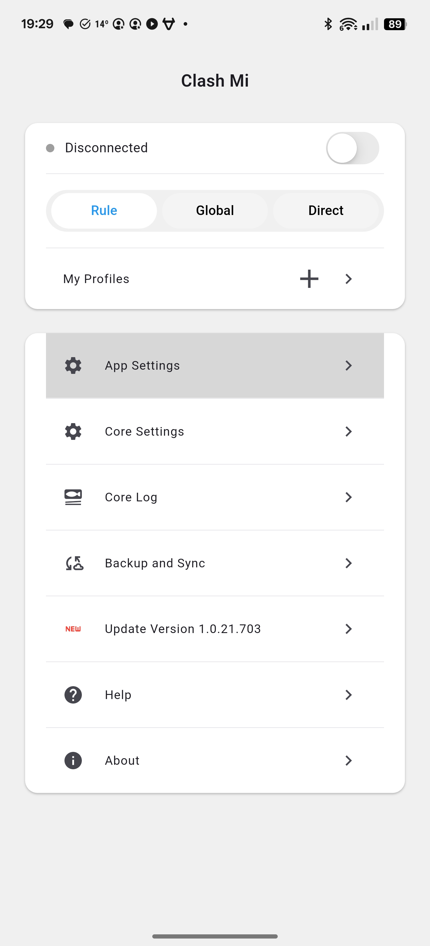Viewport: 430px width, 946px height.
Task: Click the Core Settings gear icon
Action: (x=73, y=431)
